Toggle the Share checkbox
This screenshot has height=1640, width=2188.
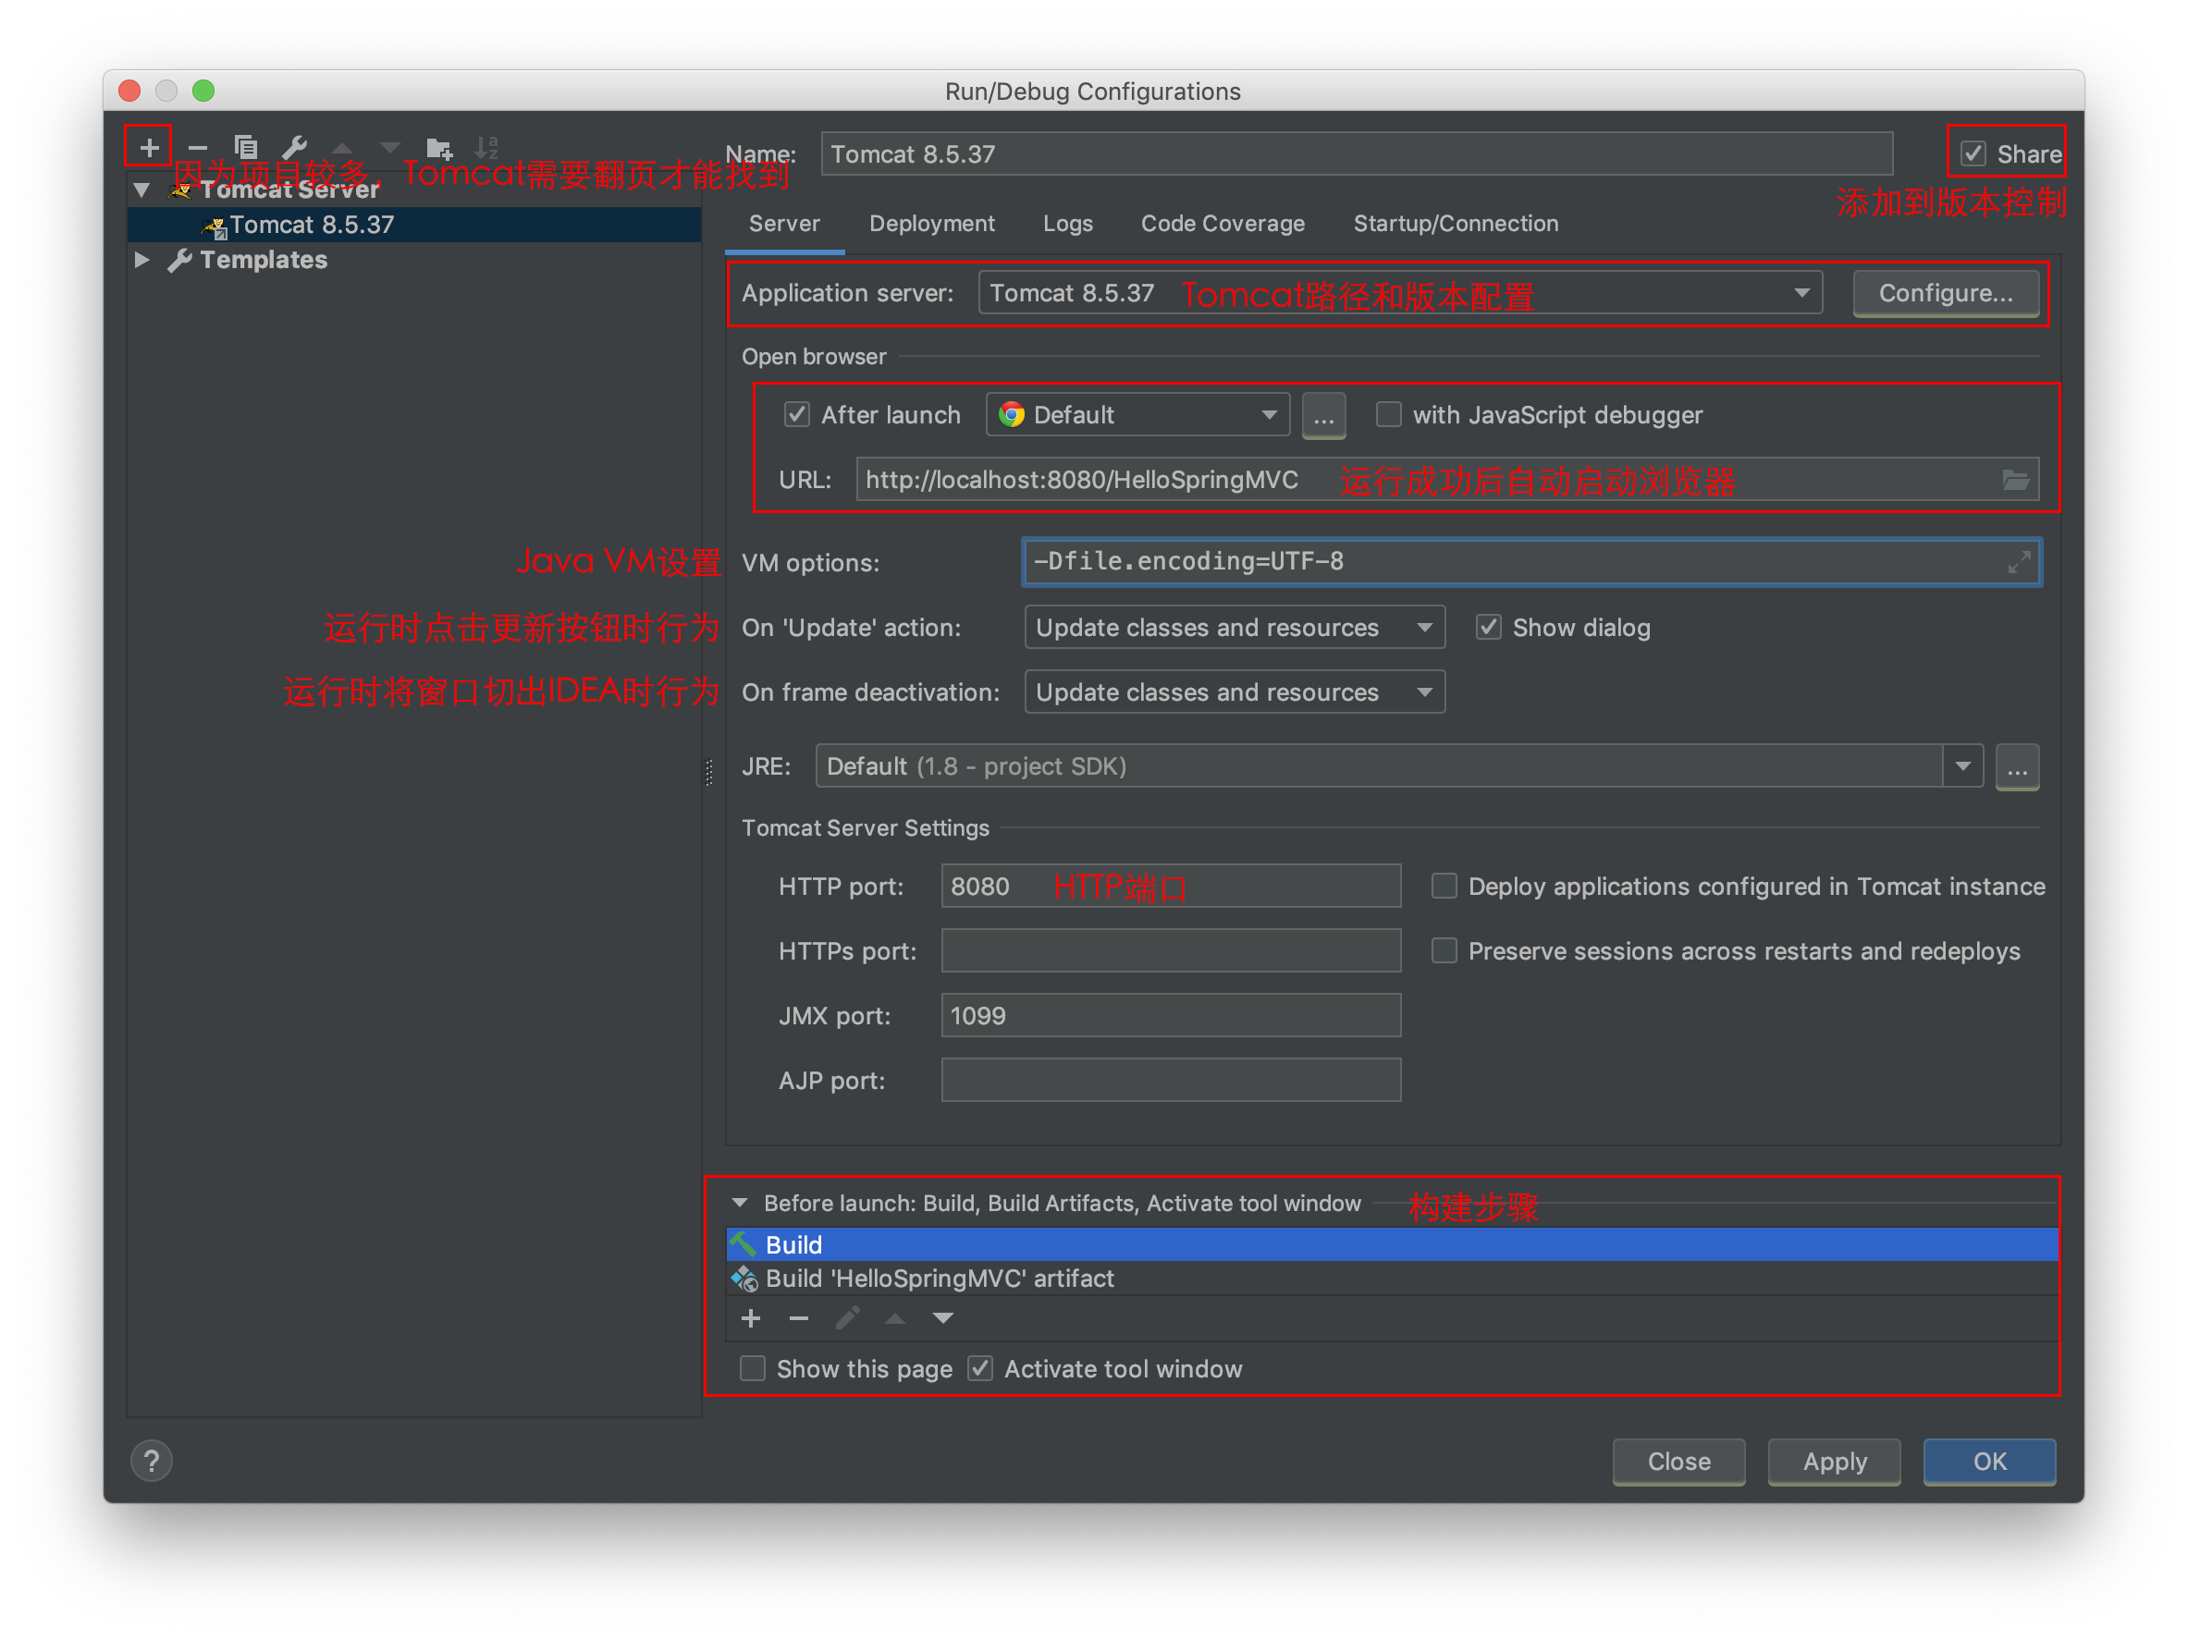click(x=1973, y=154)
